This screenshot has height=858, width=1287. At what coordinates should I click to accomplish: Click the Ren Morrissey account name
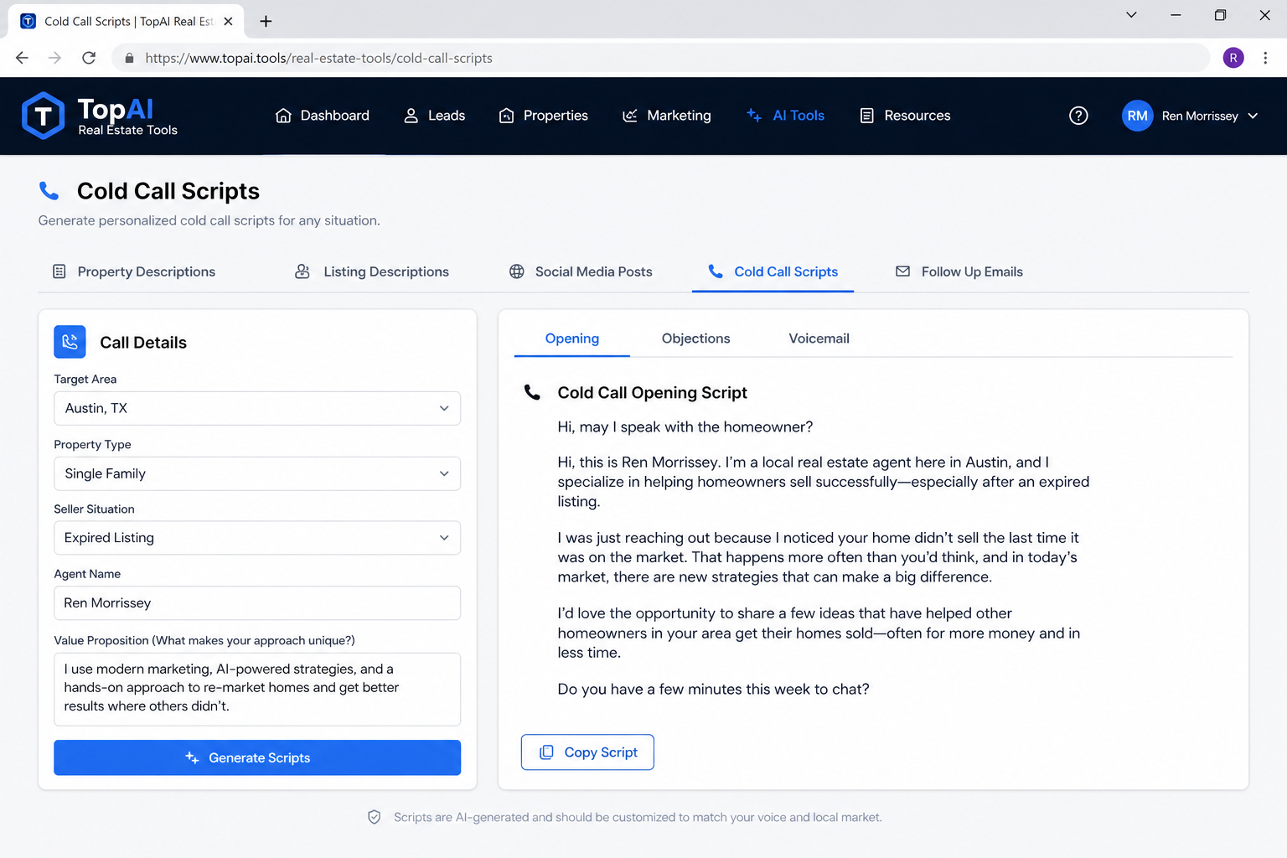click(1200, 116)
